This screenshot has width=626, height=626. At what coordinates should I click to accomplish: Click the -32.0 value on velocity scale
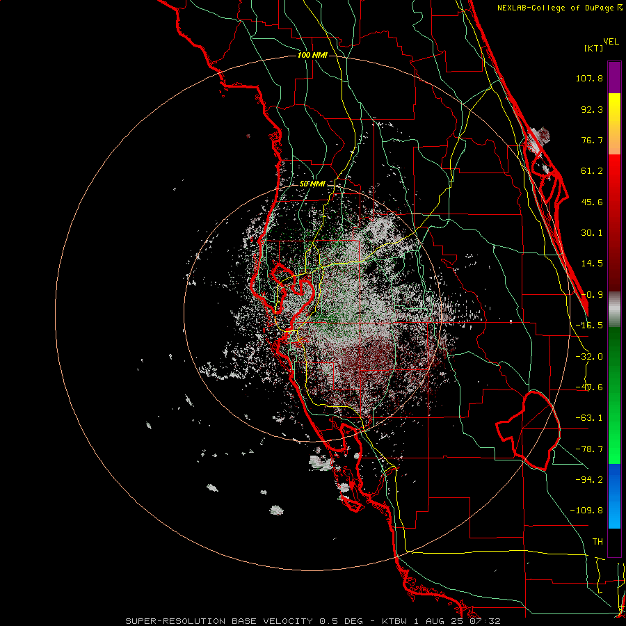(589, 357)
